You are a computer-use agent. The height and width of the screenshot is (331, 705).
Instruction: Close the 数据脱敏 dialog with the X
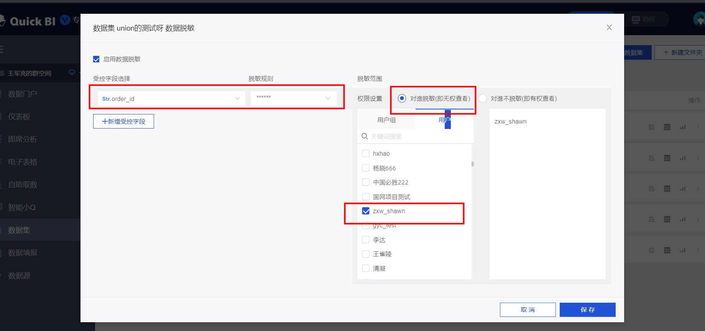point(609,28)
